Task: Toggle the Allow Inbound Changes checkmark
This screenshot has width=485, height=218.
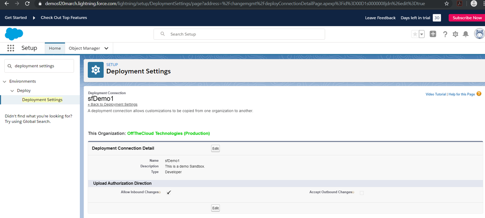Action: click(169, 192)
